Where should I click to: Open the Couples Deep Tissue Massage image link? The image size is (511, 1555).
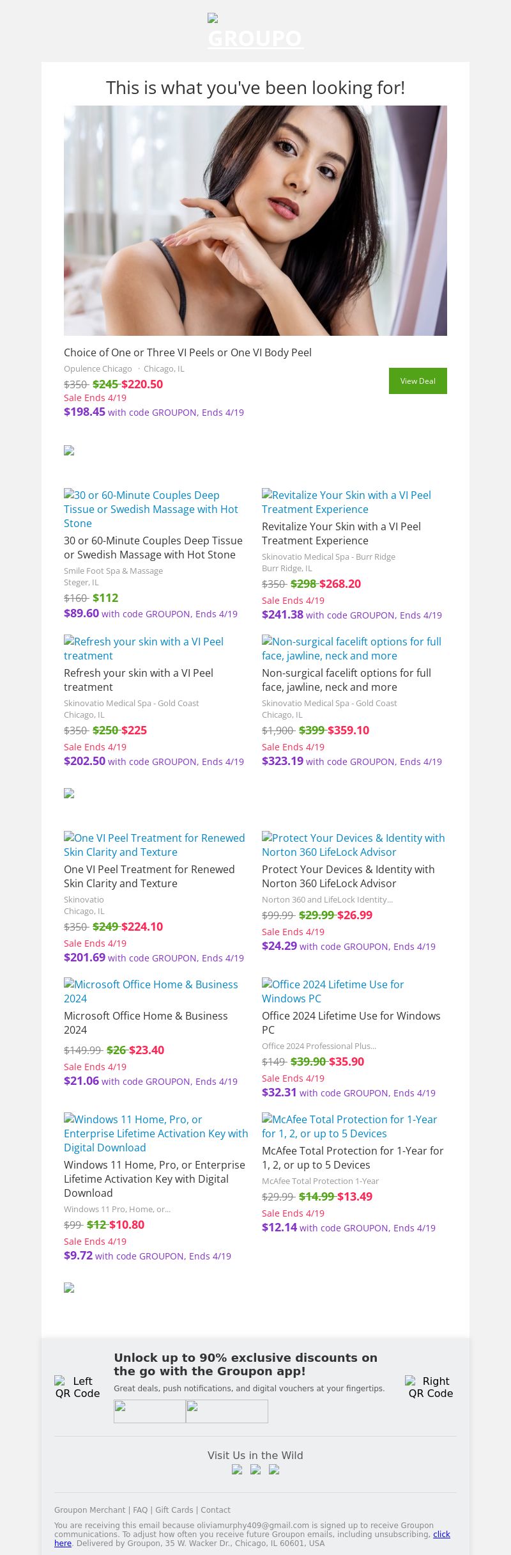(x=151, y=509)
